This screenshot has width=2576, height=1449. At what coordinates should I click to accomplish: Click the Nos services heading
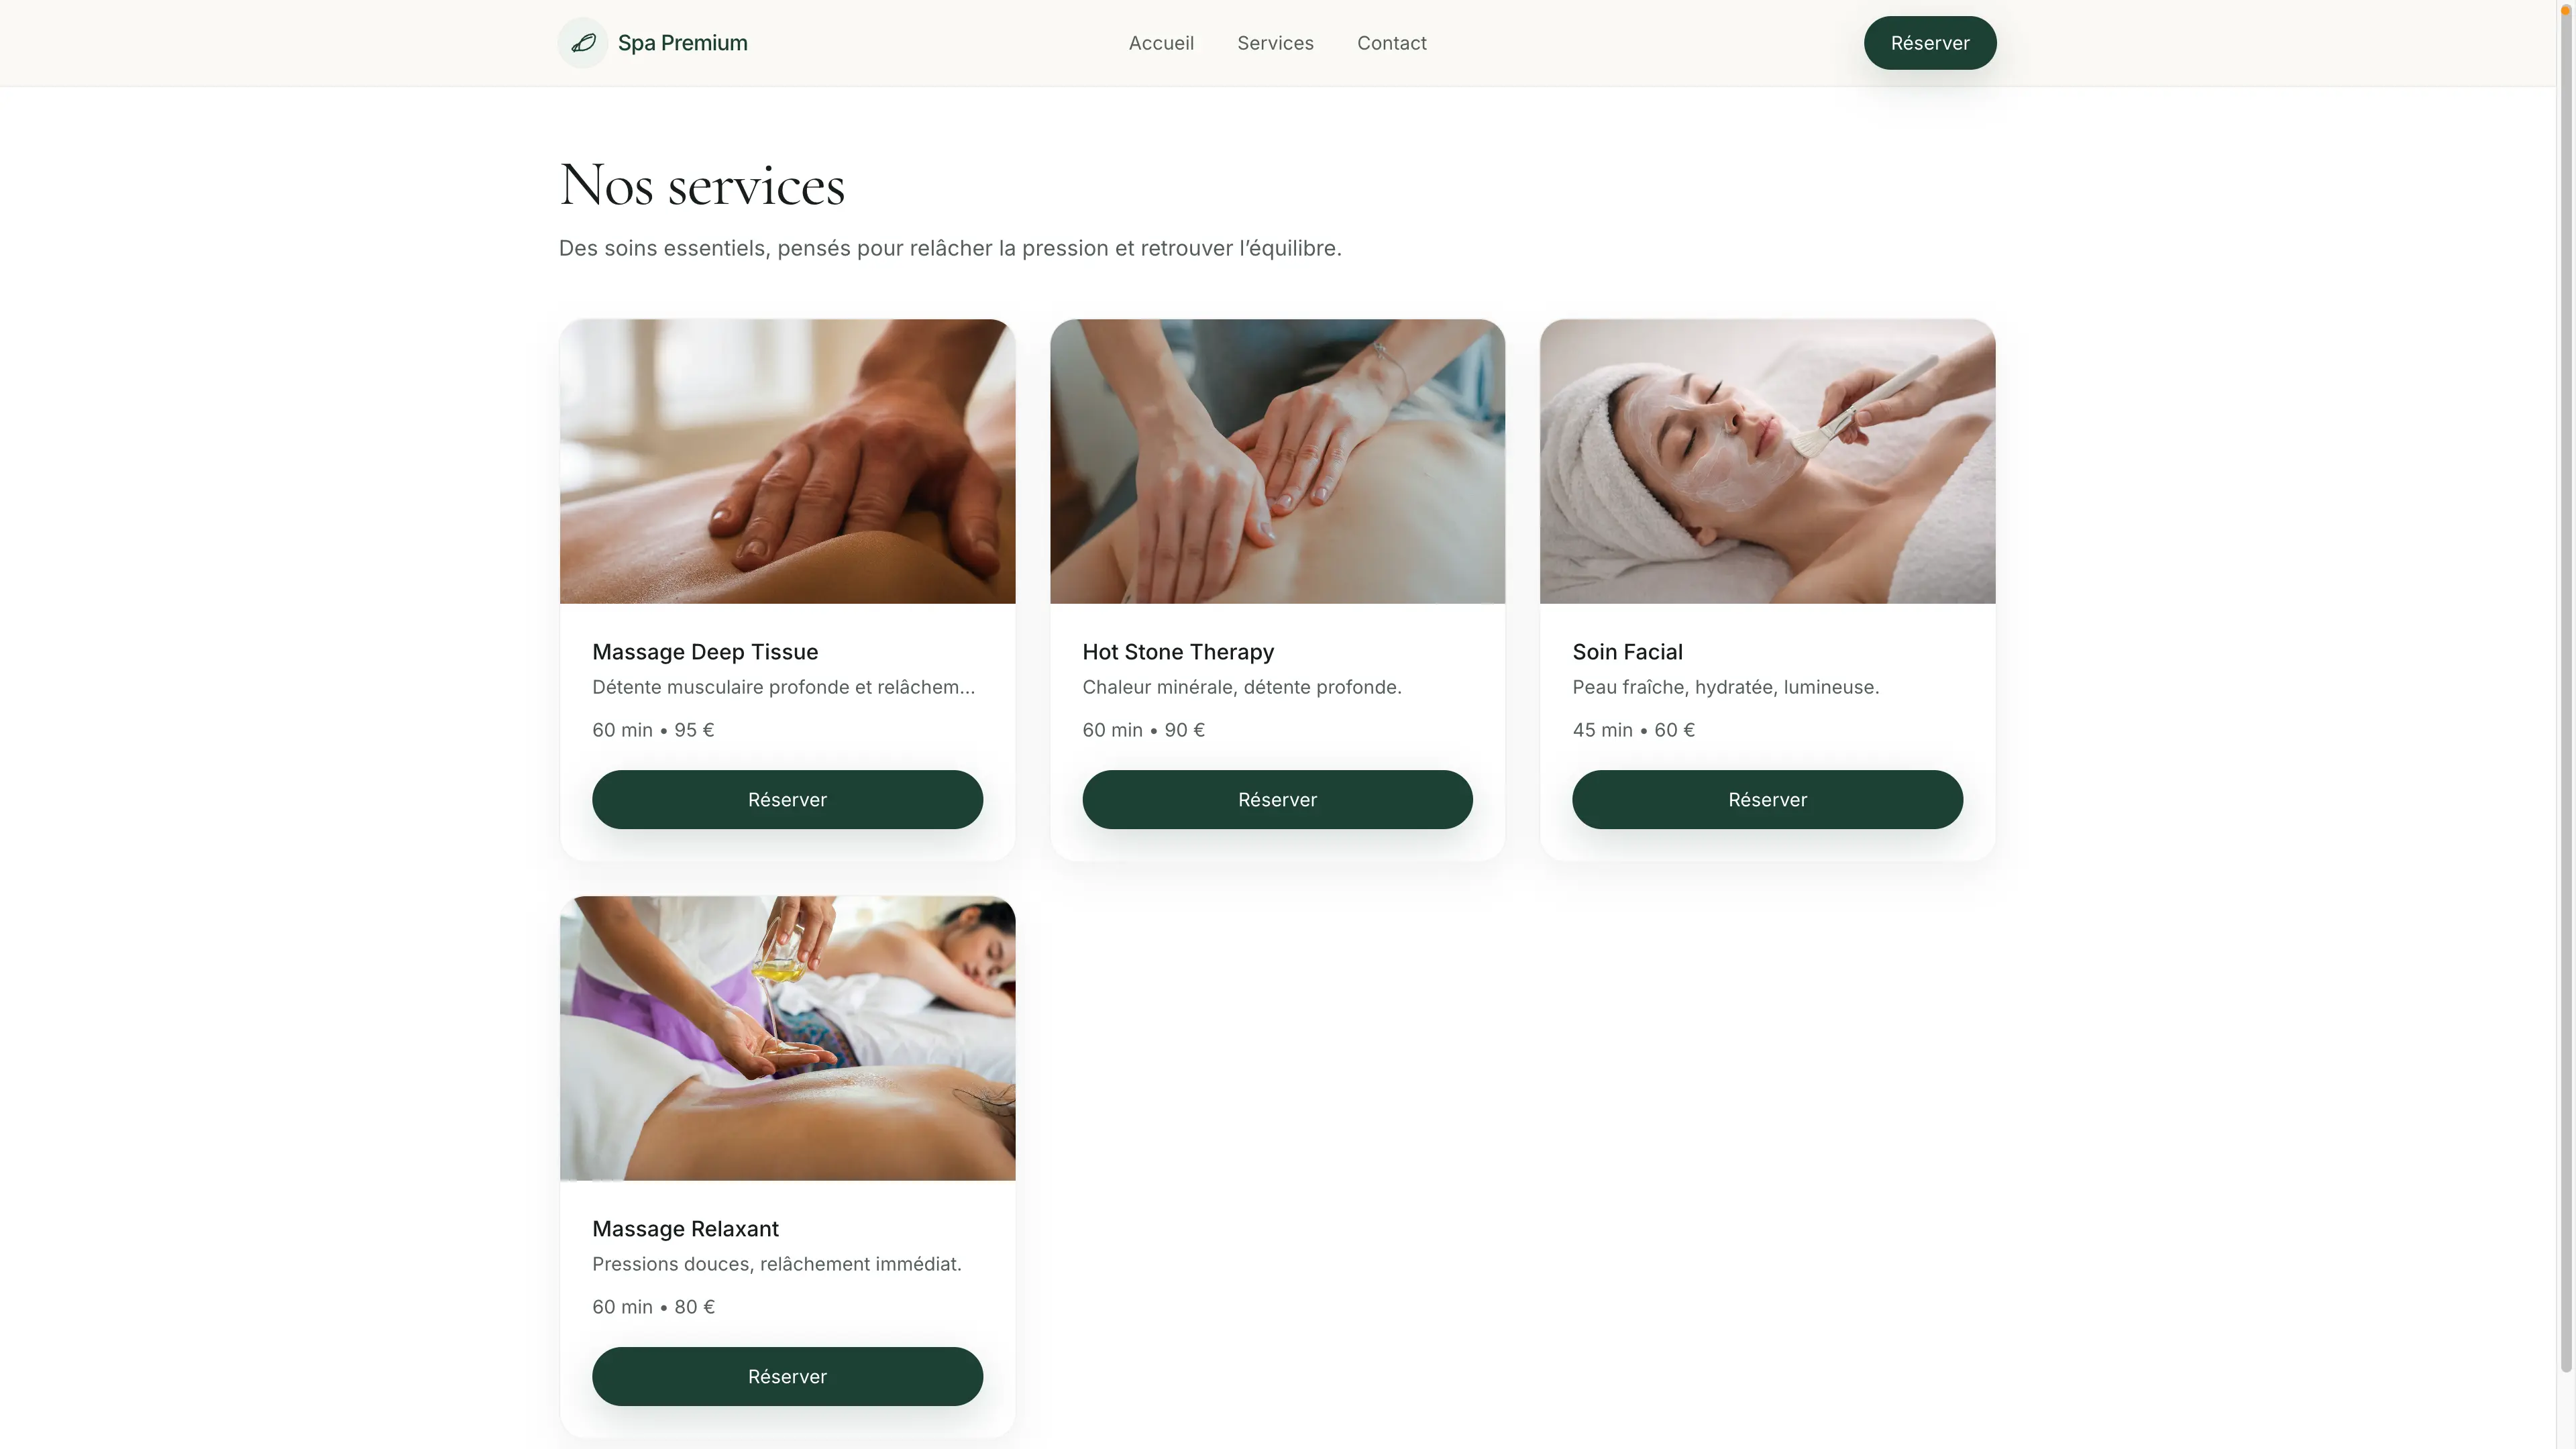(x=702, y=186)
